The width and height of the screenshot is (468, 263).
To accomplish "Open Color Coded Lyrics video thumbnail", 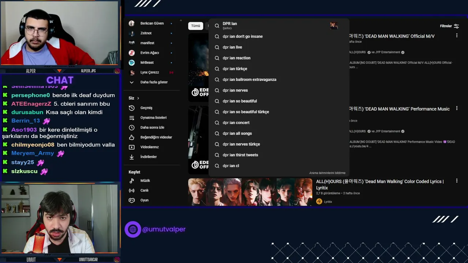I will 250,192.
